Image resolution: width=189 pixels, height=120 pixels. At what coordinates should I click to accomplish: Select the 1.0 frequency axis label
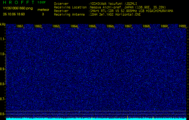coord(3,54)
